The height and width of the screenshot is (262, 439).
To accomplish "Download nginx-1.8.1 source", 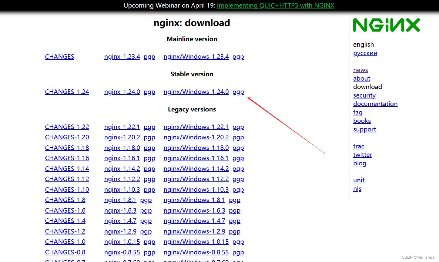I will pos(120,200).
